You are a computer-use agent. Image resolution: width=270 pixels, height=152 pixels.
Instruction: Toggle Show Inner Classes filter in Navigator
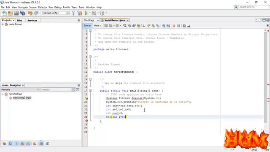point(28,144)
